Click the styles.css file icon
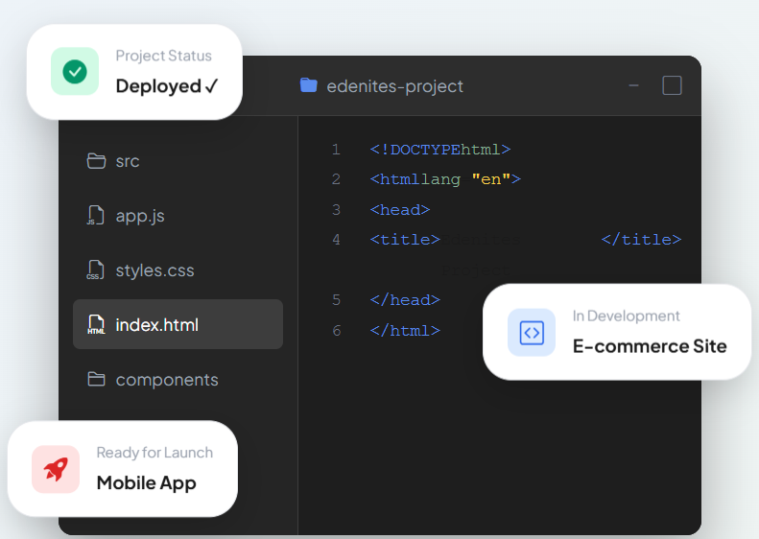The height and width of the screenshot is (539, 759). 96,270
